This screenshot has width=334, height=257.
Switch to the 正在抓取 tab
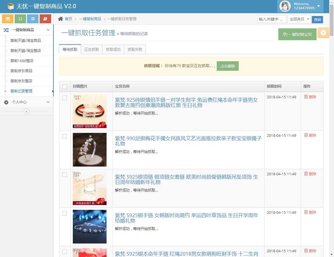(92, 49)
